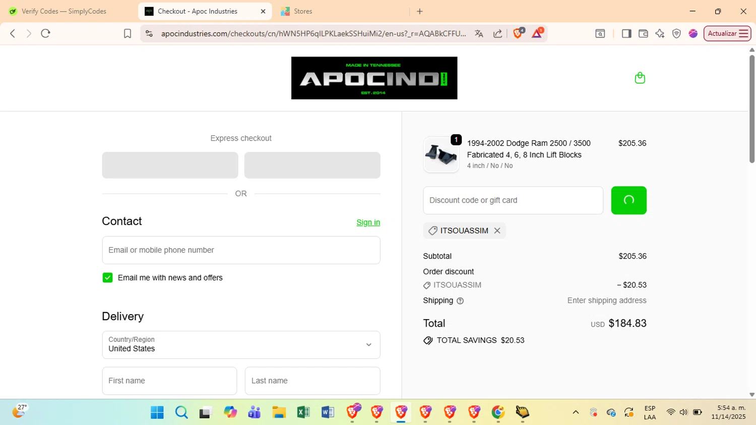756x425 pixels.
Task: Show hidden system tray icons
Action: pos(576,412)
